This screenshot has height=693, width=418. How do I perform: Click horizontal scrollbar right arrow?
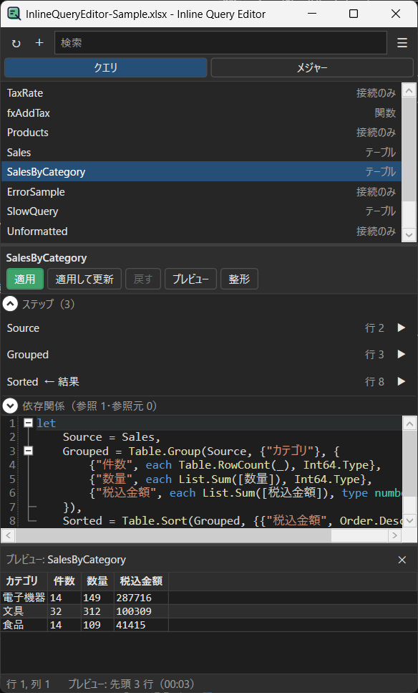[394, 535]
